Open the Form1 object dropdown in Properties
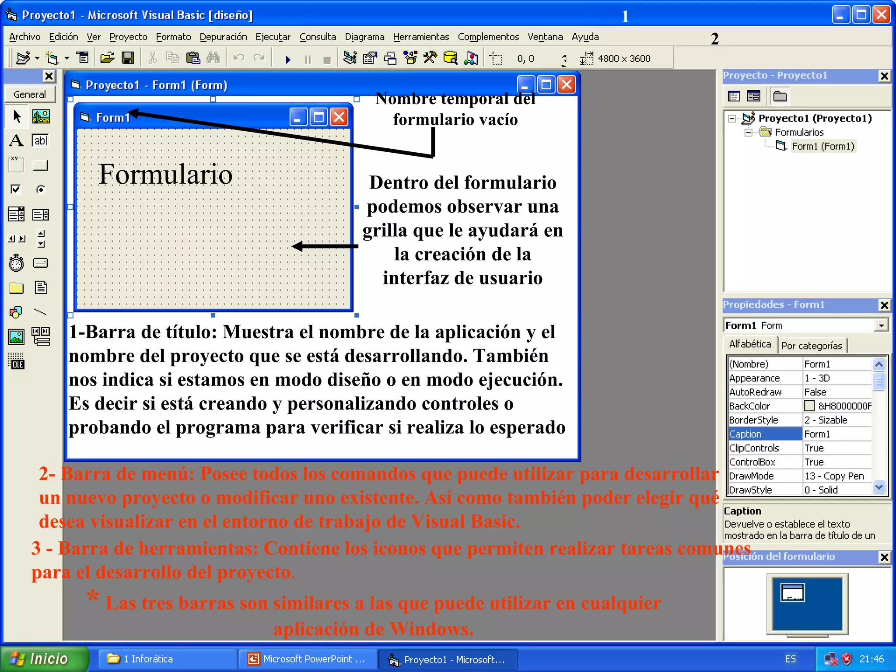 (x=881, y=325)
